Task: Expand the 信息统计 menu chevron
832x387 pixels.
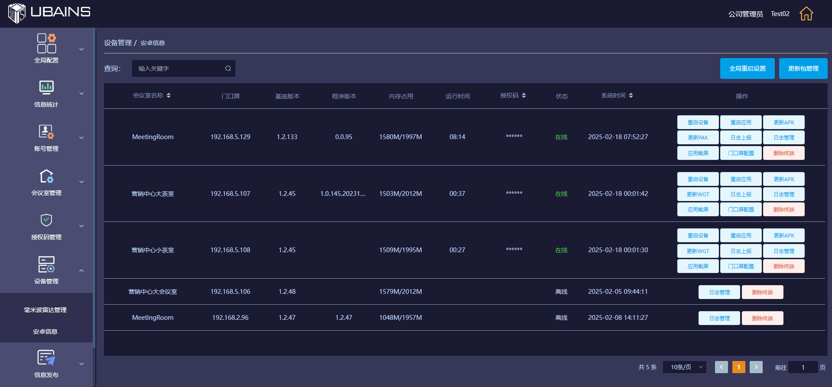Action: click(81, 93)
